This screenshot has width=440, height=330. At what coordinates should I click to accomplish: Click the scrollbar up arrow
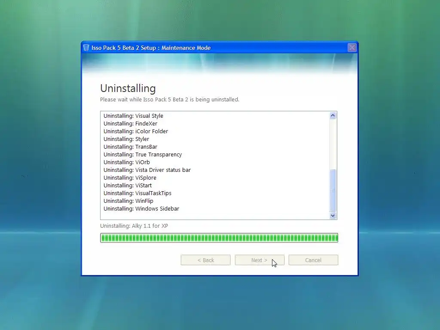333,116
